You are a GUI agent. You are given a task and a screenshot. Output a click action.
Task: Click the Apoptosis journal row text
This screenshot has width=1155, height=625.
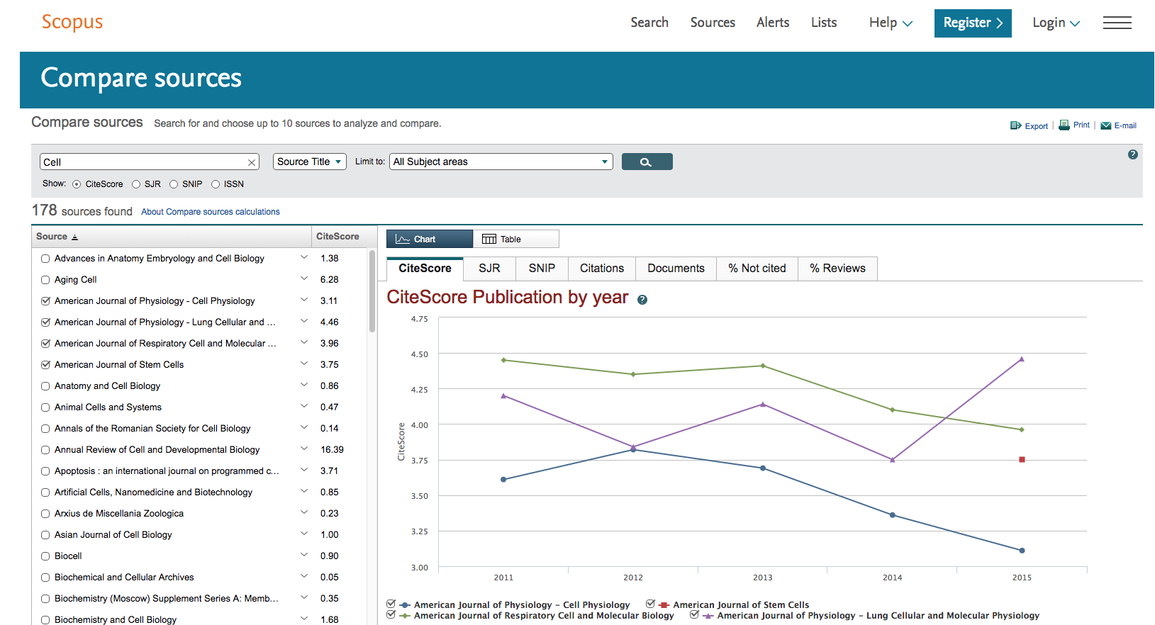click(167, 471)
